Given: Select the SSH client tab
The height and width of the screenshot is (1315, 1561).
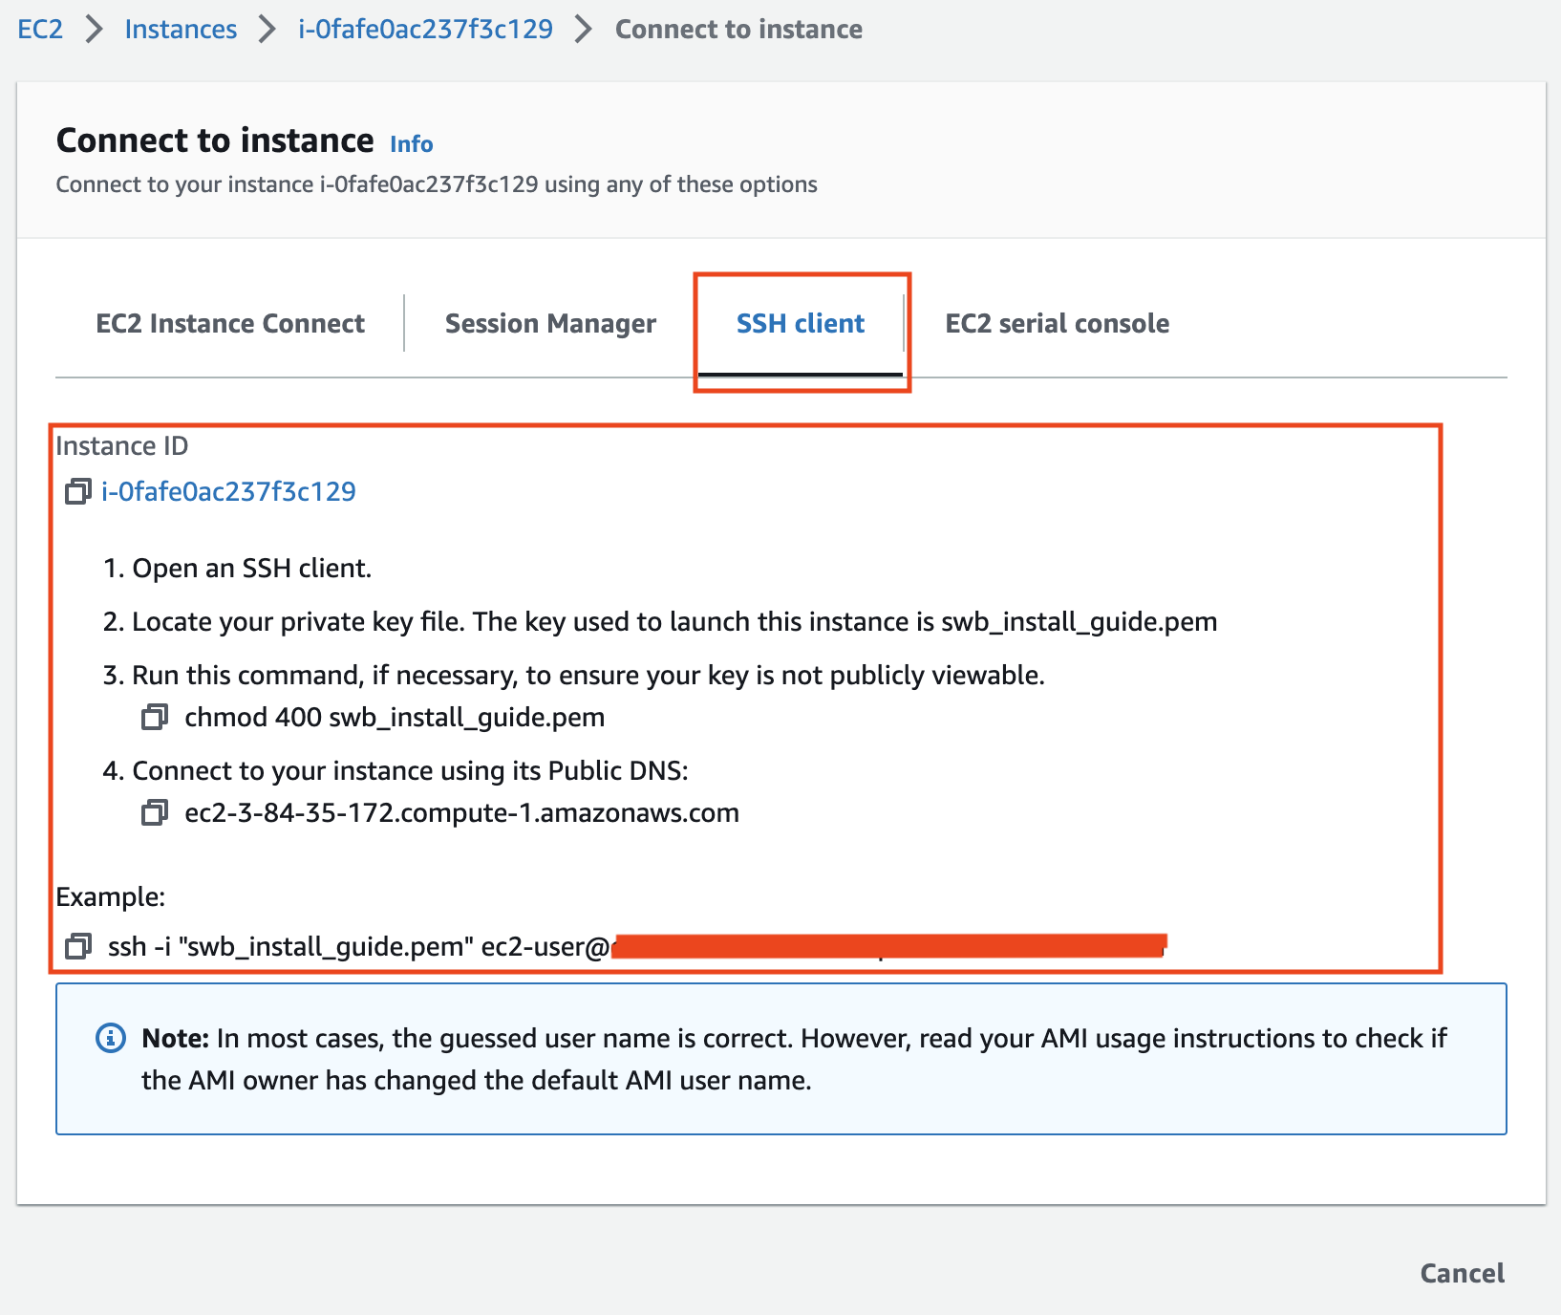Looking at the screenshot, I should (x=800, y=324).
